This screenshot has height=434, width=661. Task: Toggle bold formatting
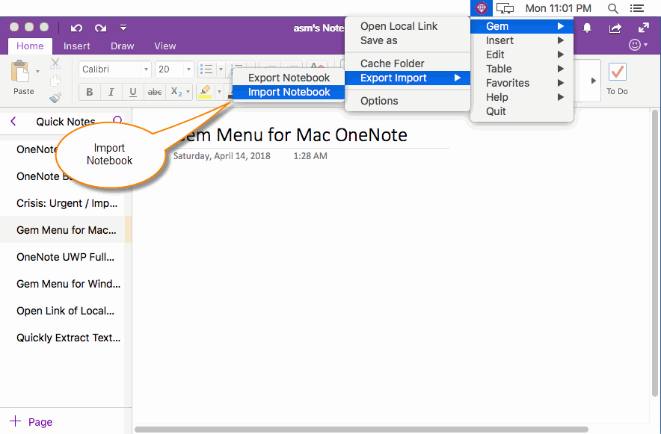pos(89,91)
